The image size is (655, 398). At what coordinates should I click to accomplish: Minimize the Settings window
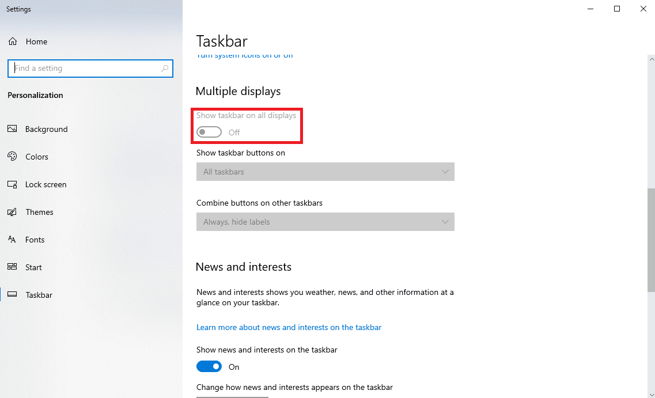(x=590, y=9)
